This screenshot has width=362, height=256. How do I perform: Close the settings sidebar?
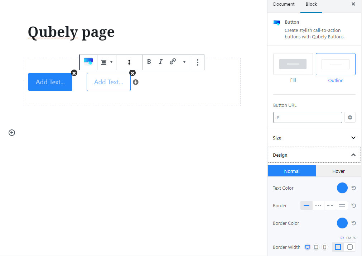(353, 4)
